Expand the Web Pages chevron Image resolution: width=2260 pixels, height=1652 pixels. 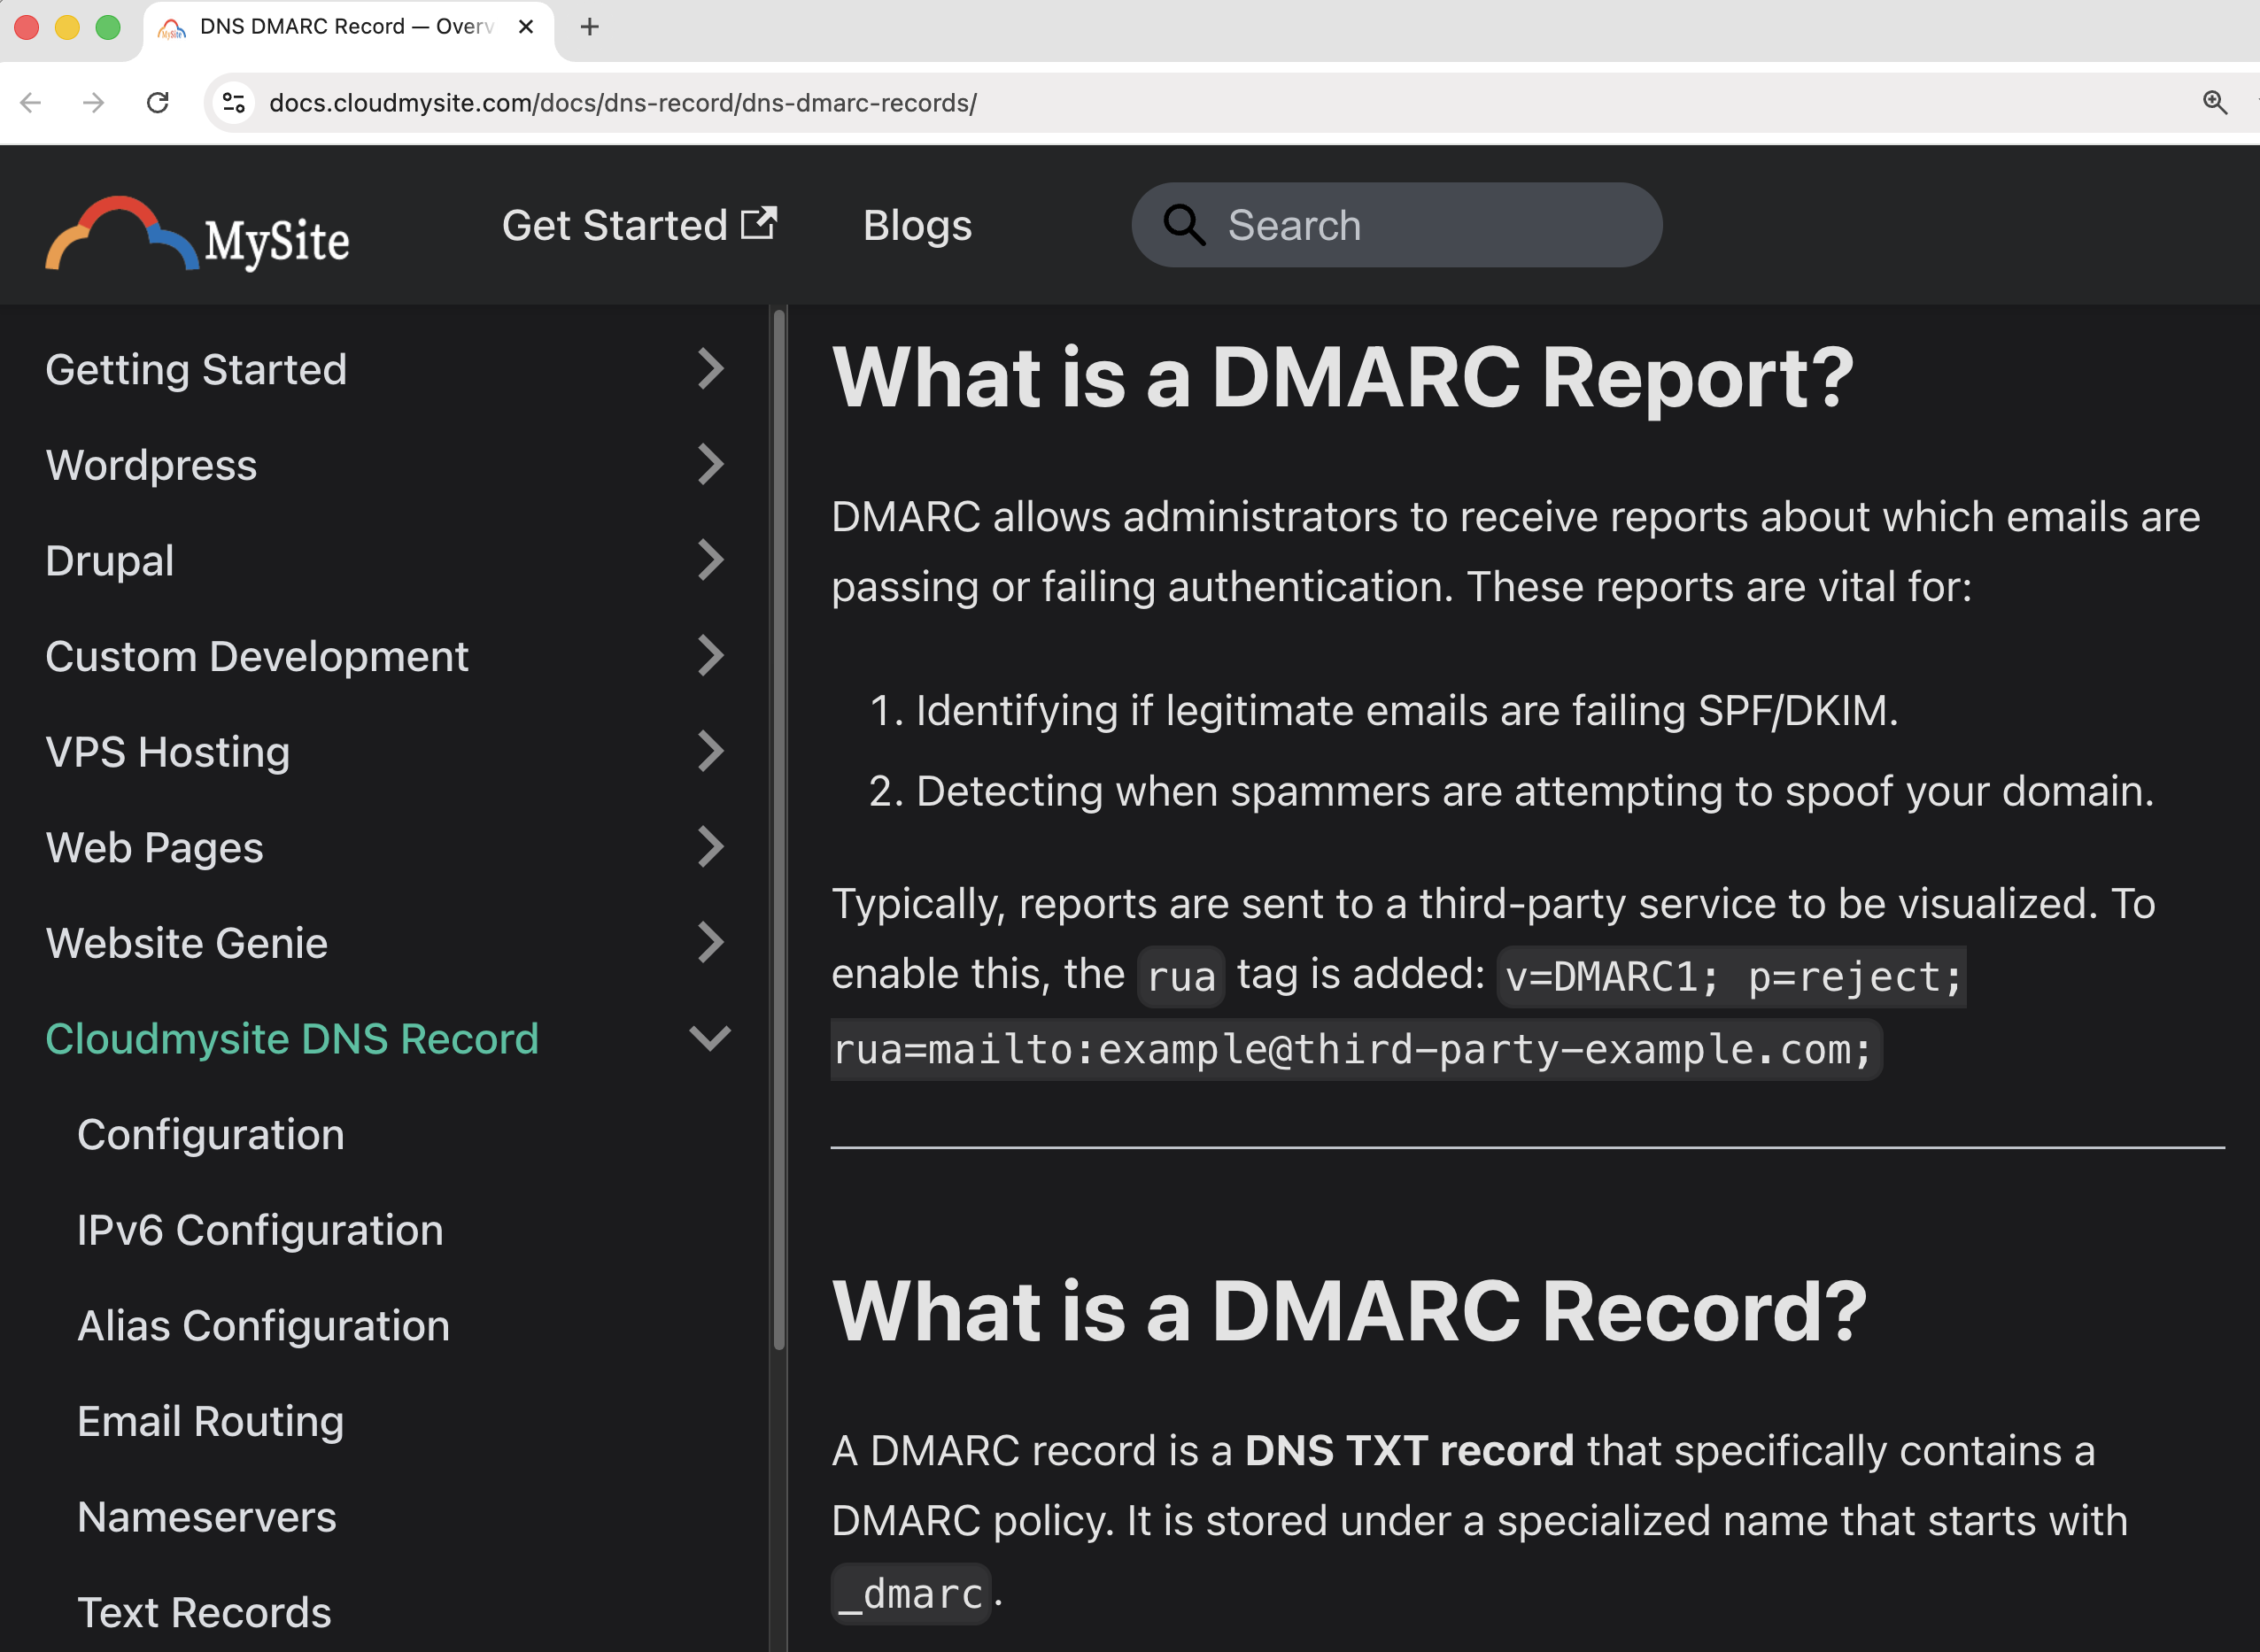point(710,847)
